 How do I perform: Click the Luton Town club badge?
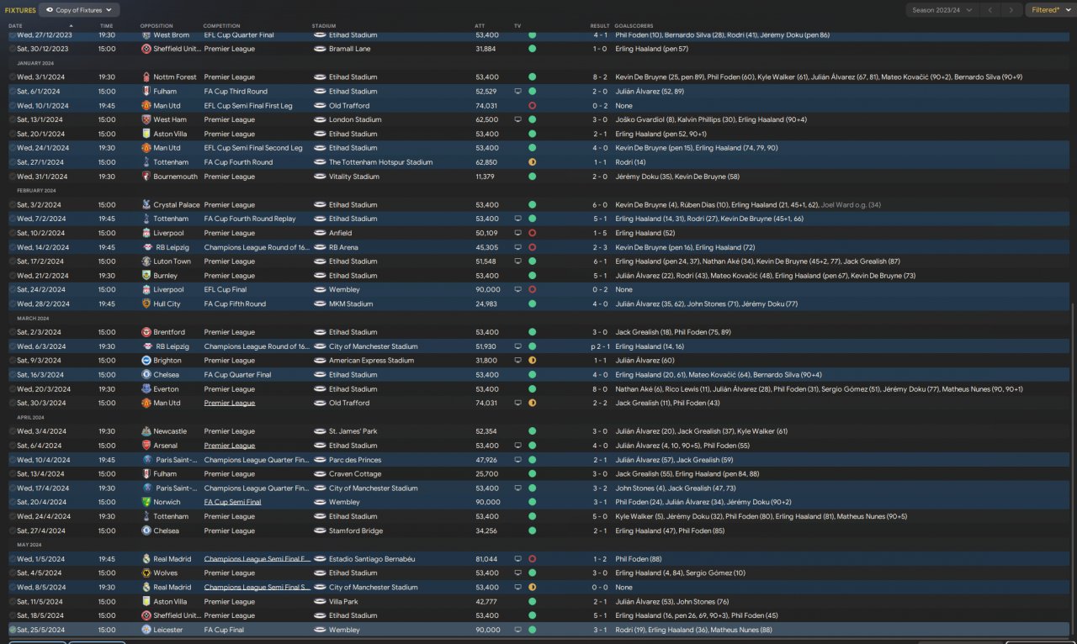146,261
